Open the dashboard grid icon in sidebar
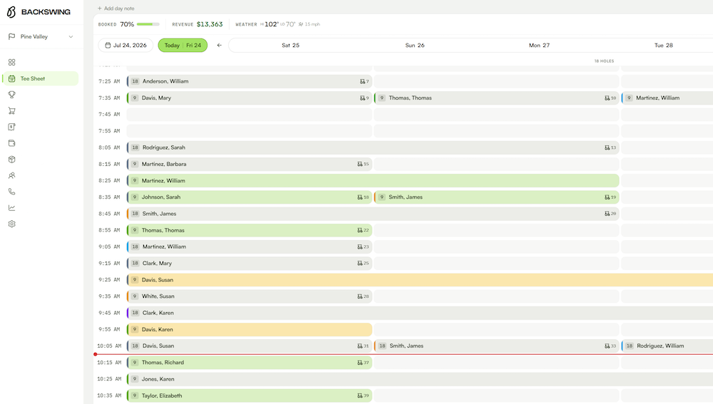 tap(12, 62)
